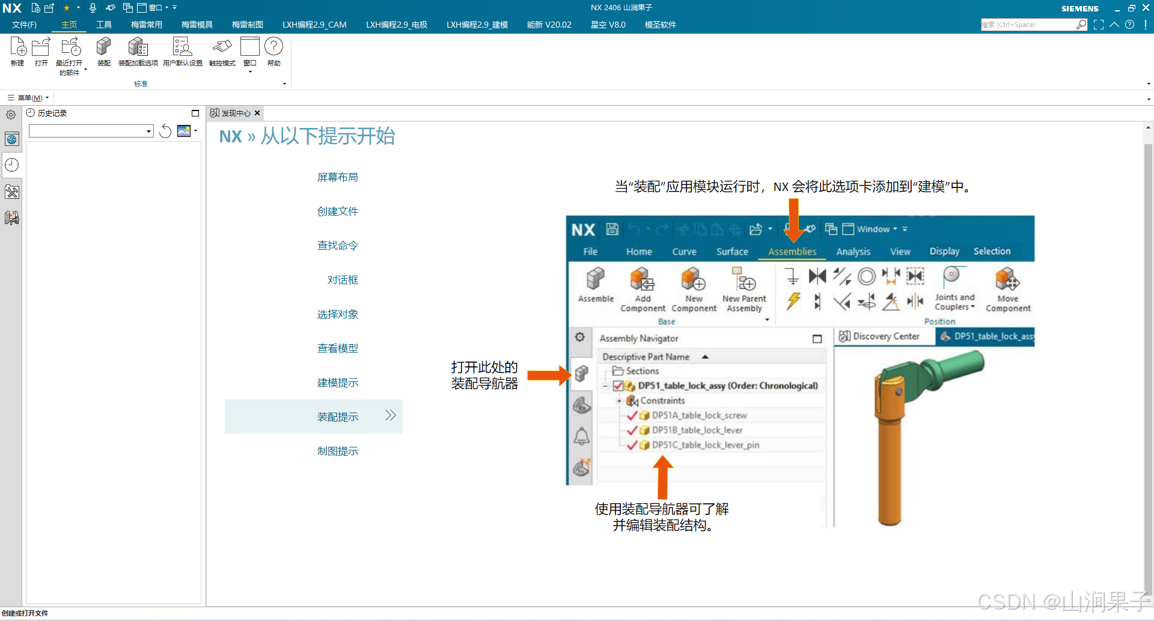
Task: Select the 梅雷常用 ribbon tab
Action: (146, 25)
